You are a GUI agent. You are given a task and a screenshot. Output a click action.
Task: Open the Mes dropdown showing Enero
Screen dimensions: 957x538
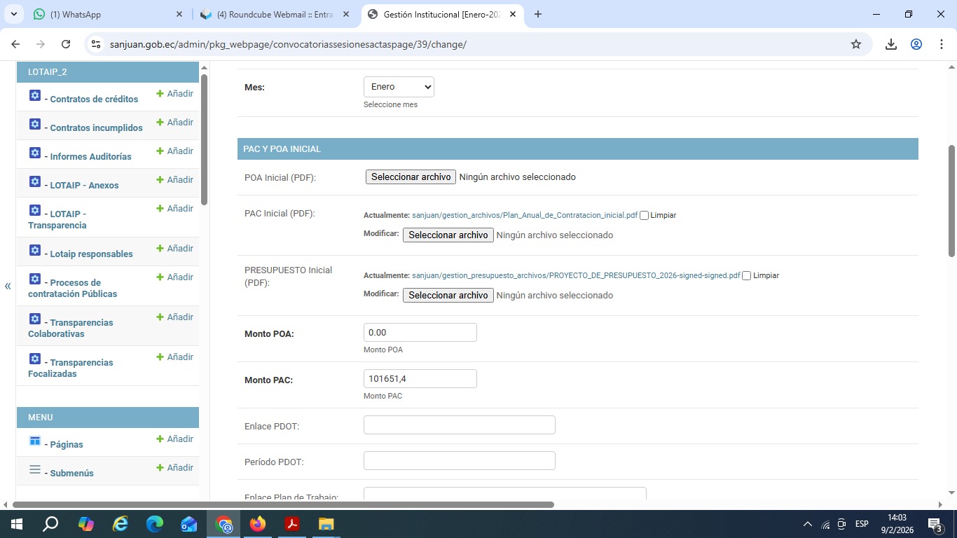pos(399,87)
